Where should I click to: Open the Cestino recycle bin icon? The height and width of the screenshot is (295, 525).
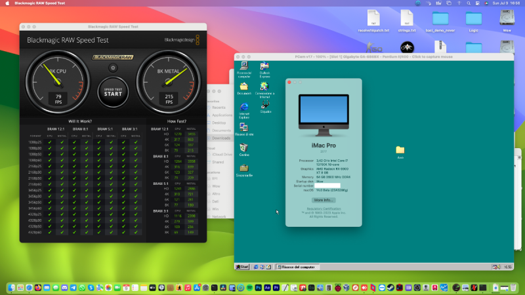[244, 148]
